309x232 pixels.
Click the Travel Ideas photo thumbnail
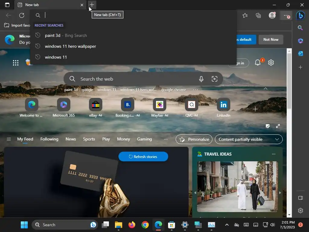point(237,187)
